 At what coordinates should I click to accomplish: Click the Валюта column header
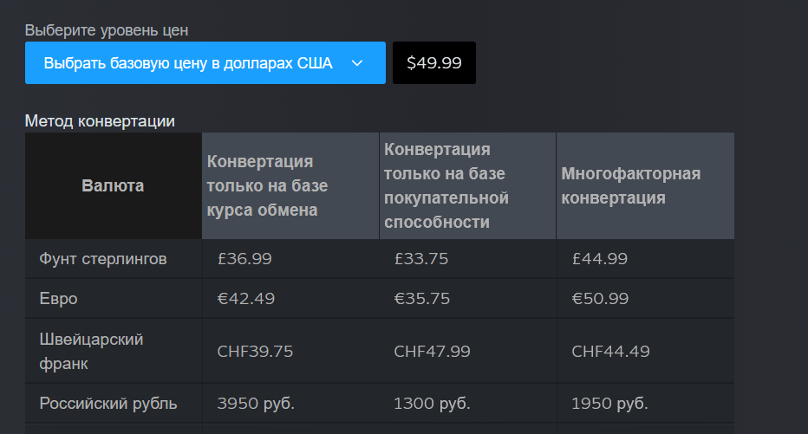(x=113, y=185)
